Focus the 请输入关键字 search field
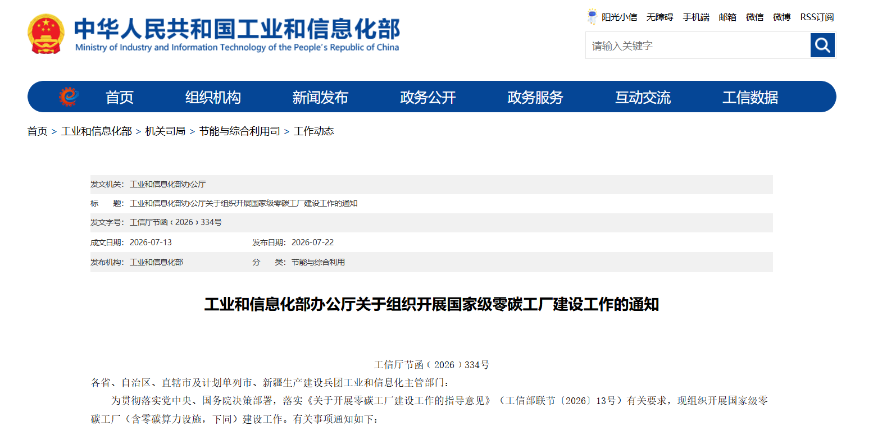This screenshot has height=426, width=896. [698, 45]
